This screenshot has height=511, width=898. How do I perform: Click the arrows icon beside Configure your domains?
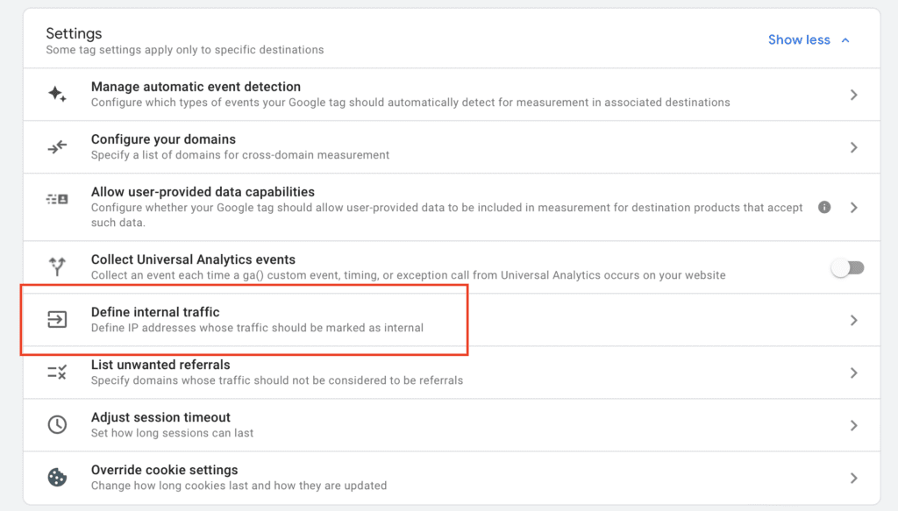click(57, 147)
